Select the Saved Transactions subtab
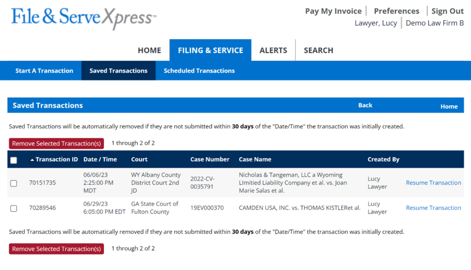 click(119, 70)
